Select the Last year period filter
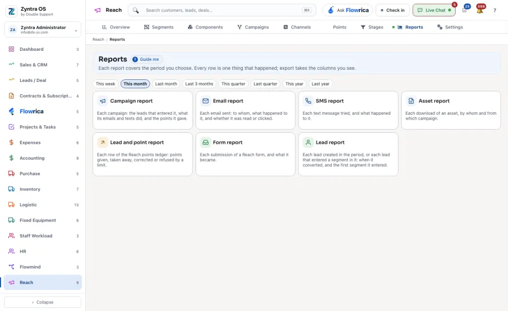Viewport: 508px width, 311px height. 321,84
